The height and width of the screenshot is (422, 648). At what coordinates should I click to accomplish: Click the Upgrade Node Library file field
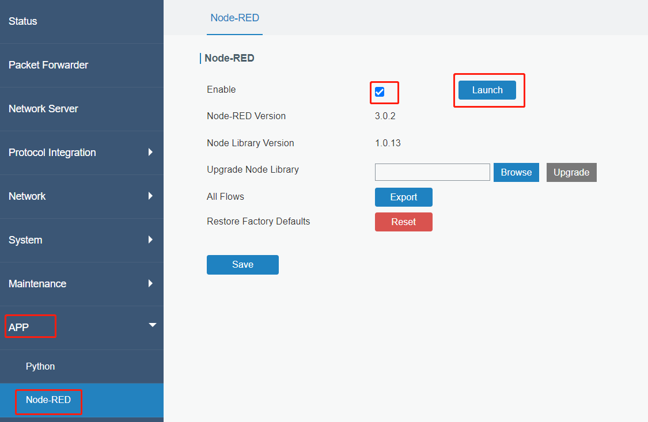(432, 172)
